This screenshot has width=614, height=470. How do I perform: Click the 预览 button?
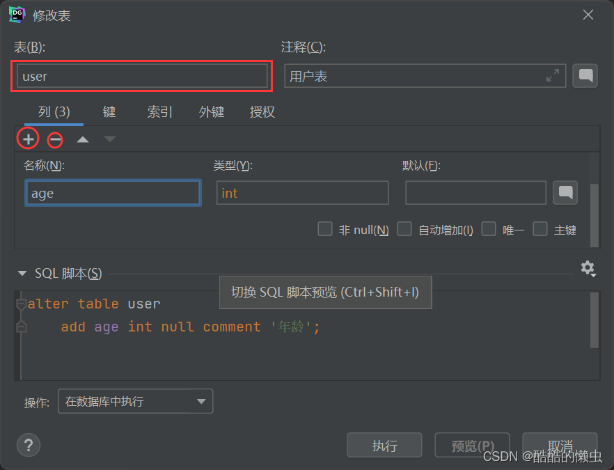472,445
